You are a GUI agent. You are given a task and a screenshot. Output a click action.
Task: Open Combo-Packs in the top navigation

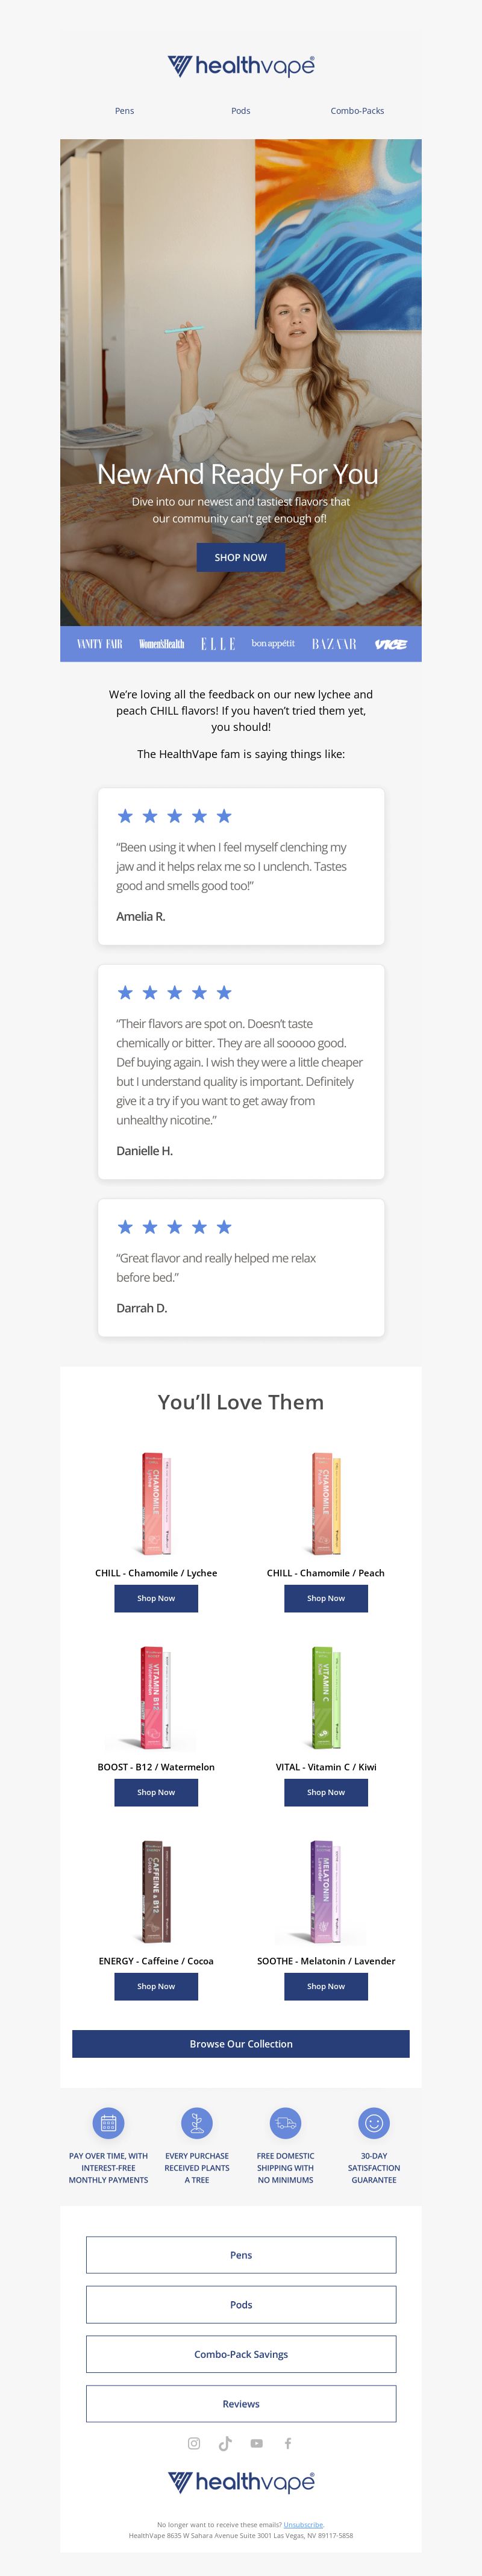click(357, 111)
